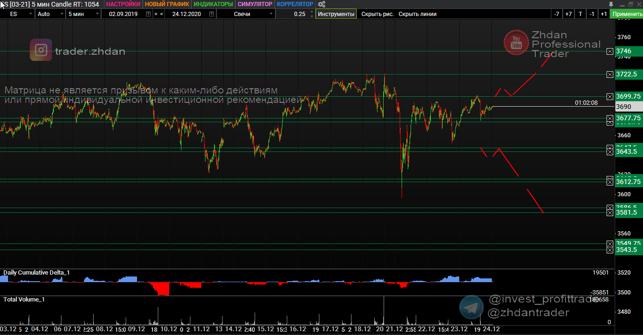Delete the 3643.5 level using its X box
Viewport: 643px width, 335px height.
[x=609, y=151]
